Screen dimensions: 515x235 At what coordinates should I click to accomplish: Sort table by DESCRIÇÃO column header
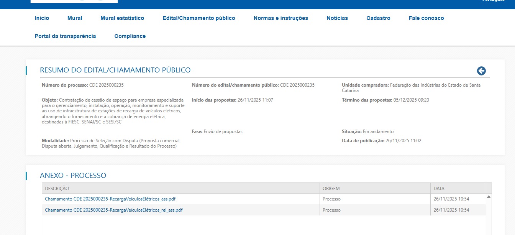point(57,188)
